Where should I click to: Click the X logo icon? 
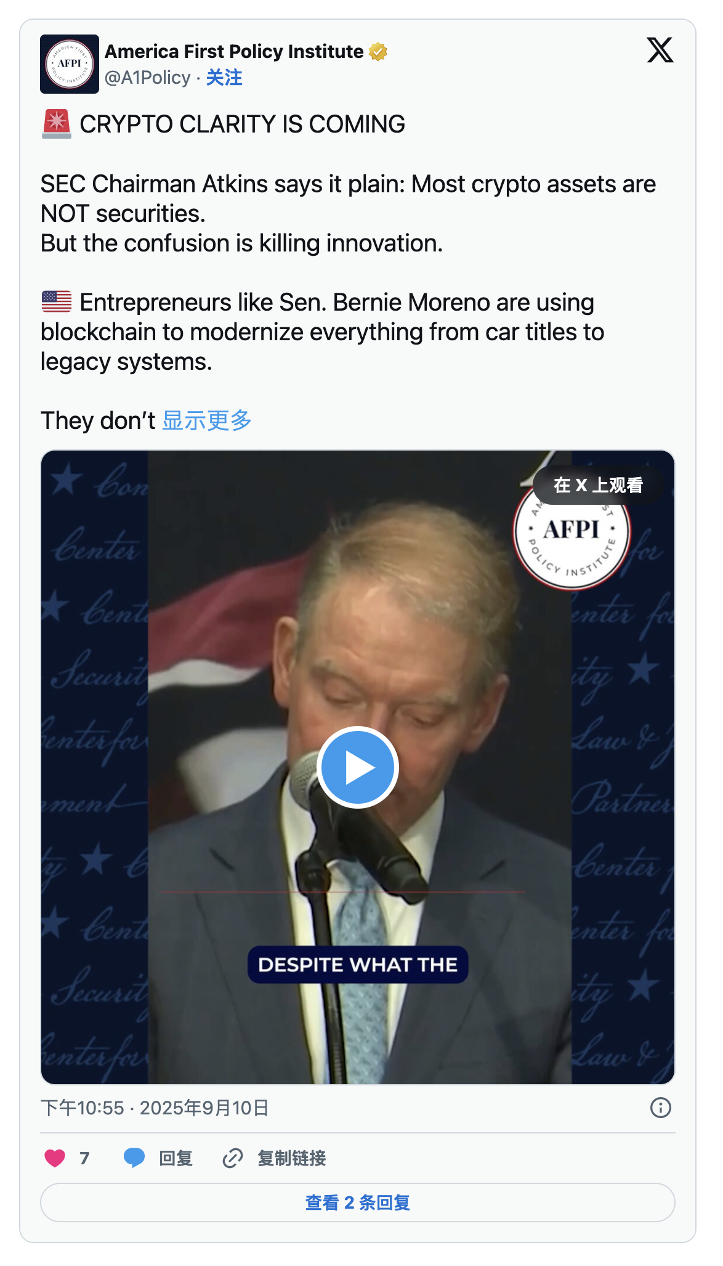click(660, 51)
